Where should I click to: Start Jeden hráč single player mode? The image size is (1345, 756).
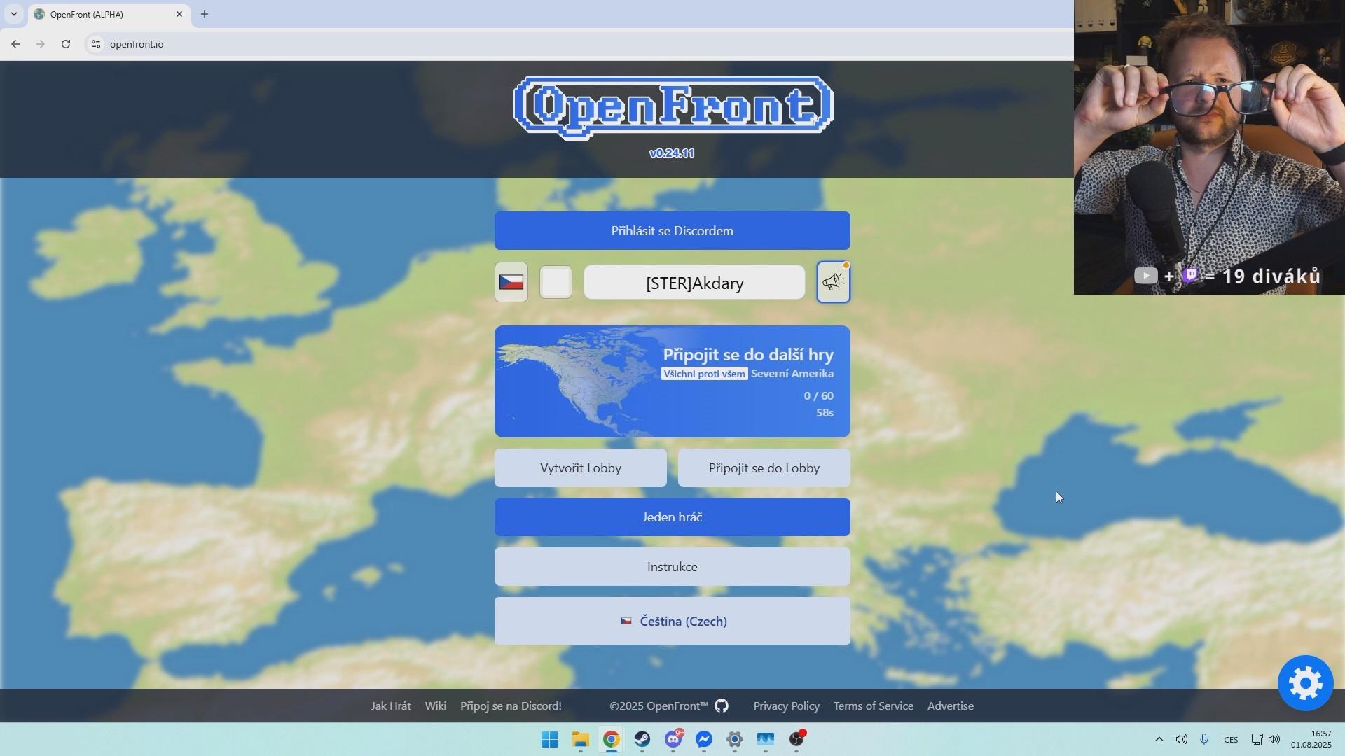click(672, 517)
